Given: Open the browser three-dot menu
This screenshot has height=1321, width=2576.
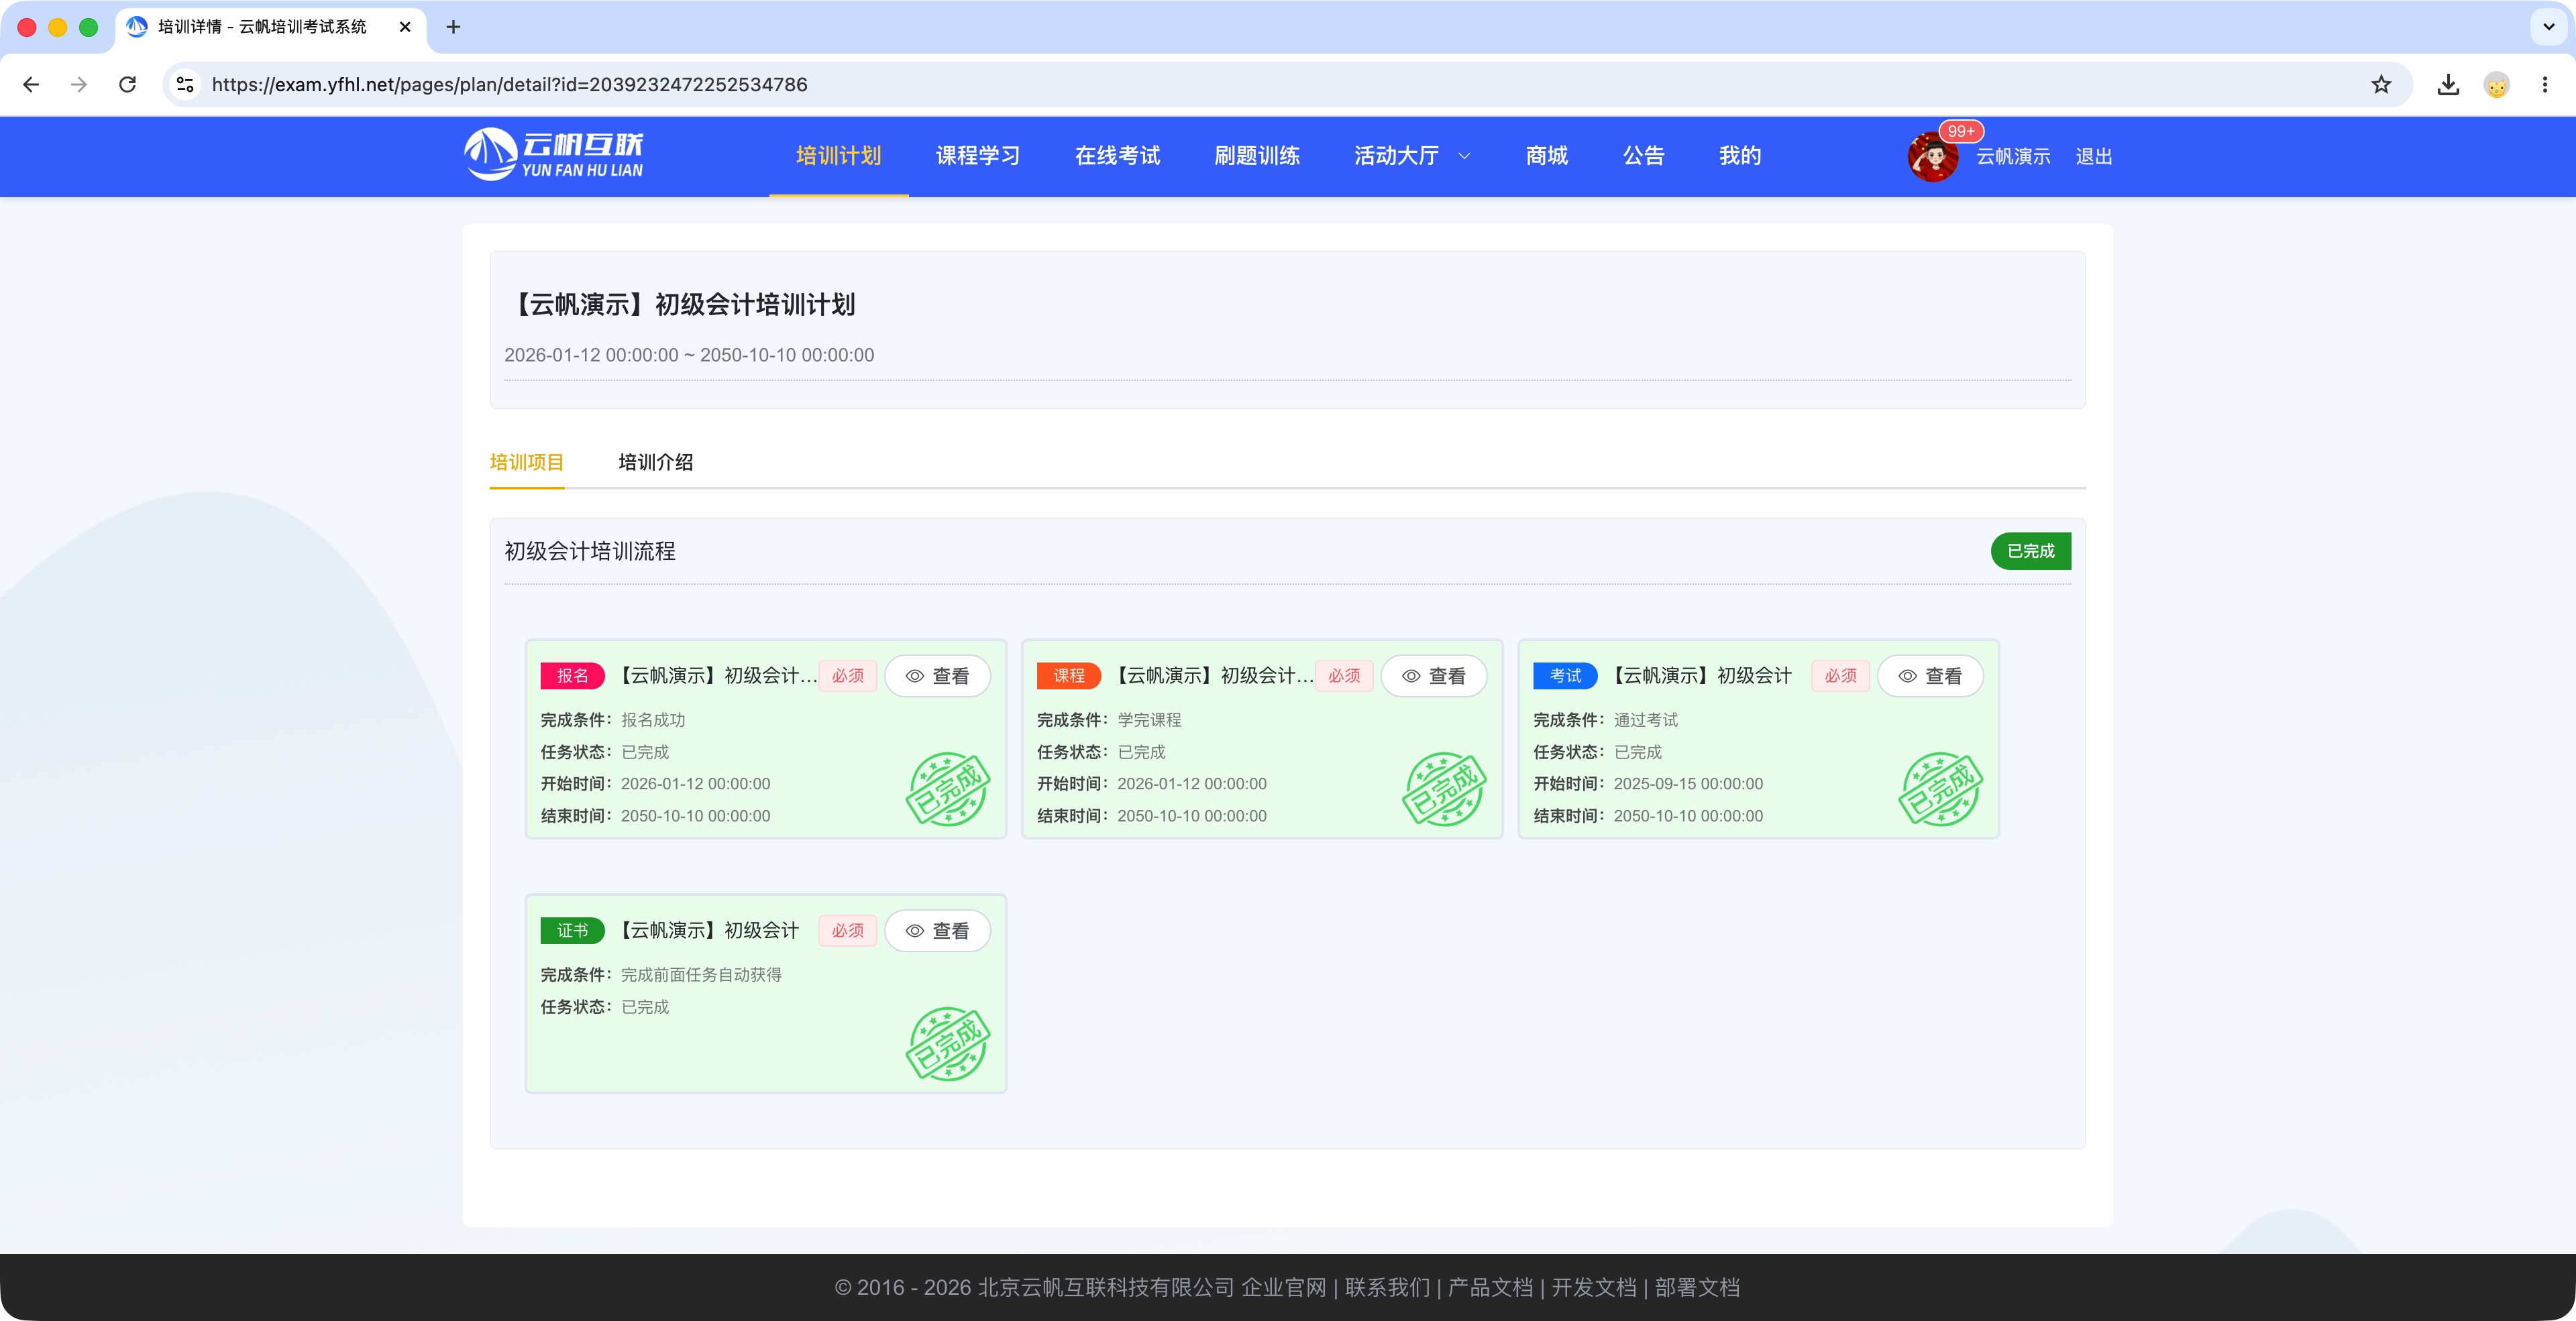Looking at the screenshot, I should (x=2545, y=85).
